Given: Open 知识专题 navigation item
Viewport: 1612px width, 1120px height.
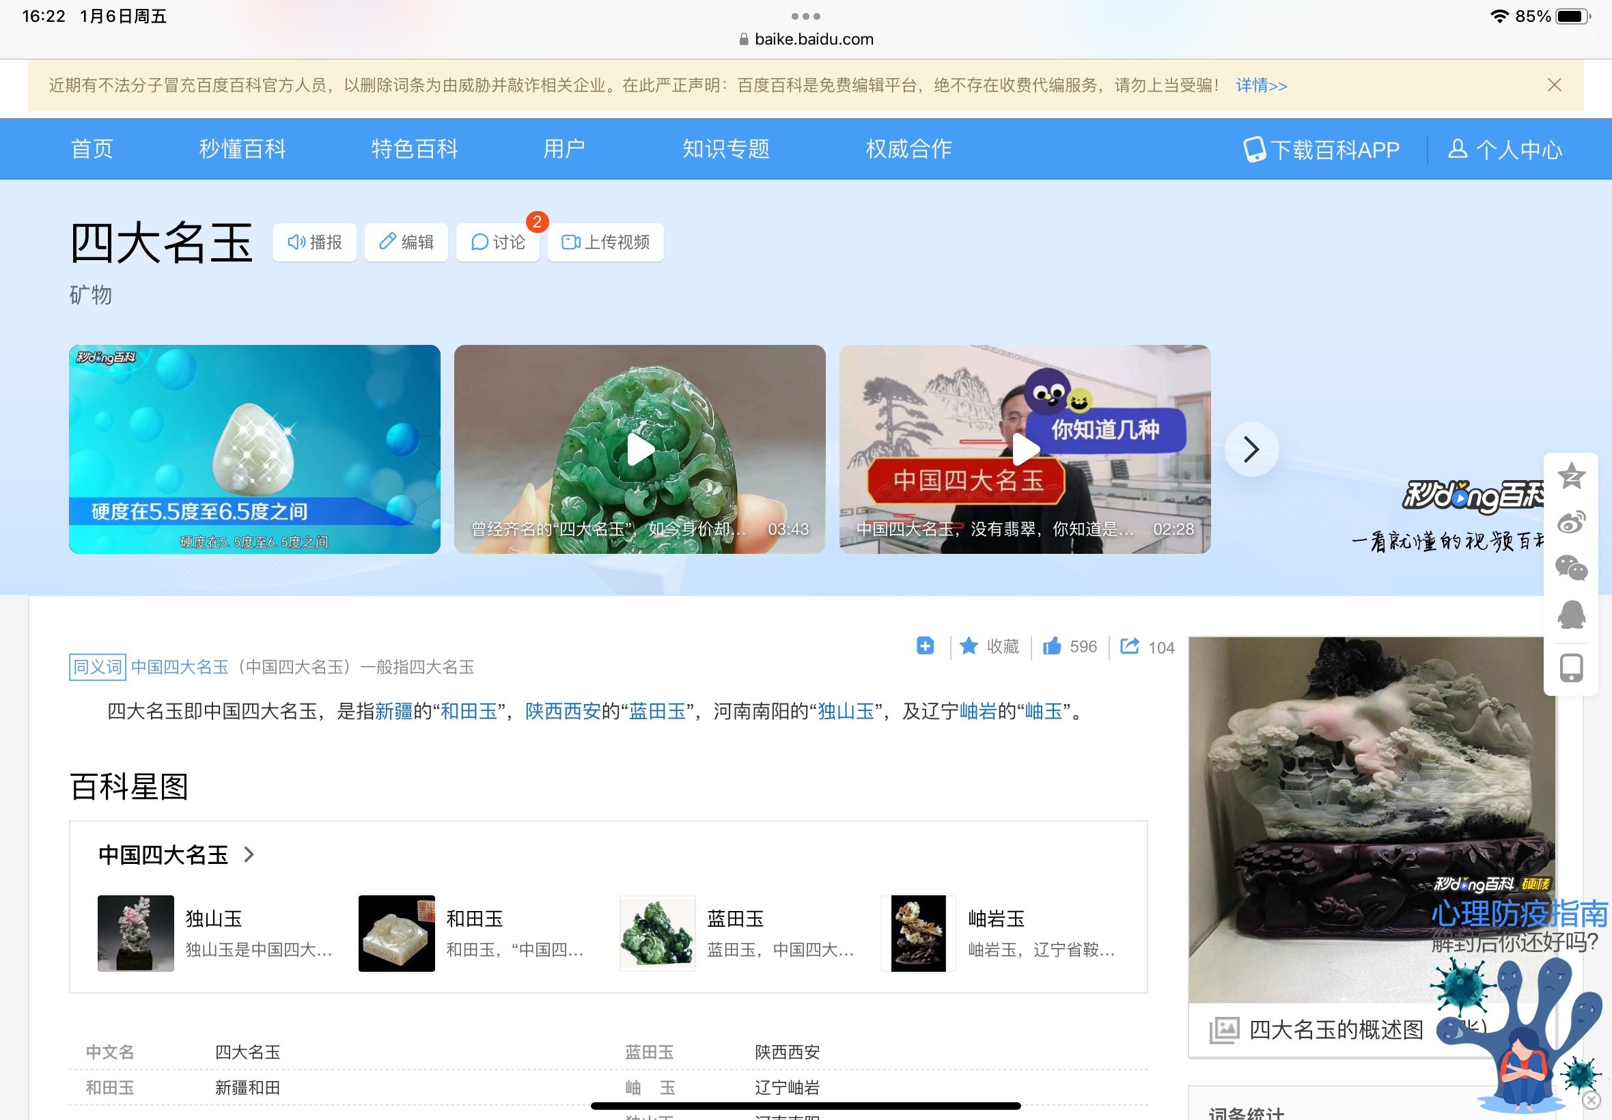Looking at the screenshot, I should pyautogui.click(x=726, y=149).
